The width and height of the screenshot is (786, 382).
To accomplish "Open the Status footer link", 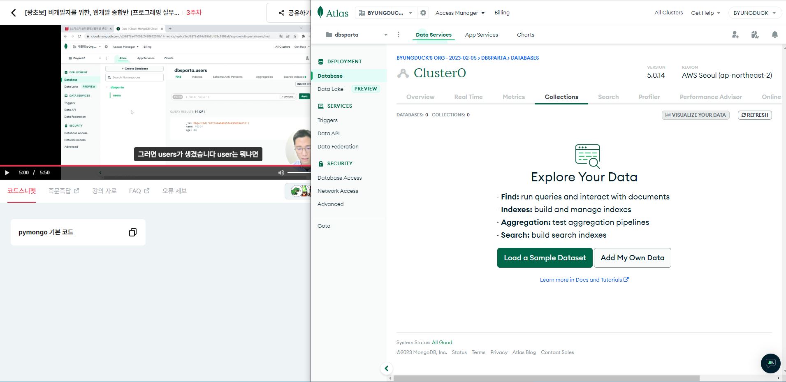I will (459, 352).
